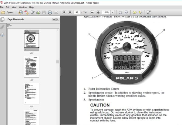Click the Open button label
Image resolution: width=182 pixels, height=125 pixels.
tap(10, 12)
